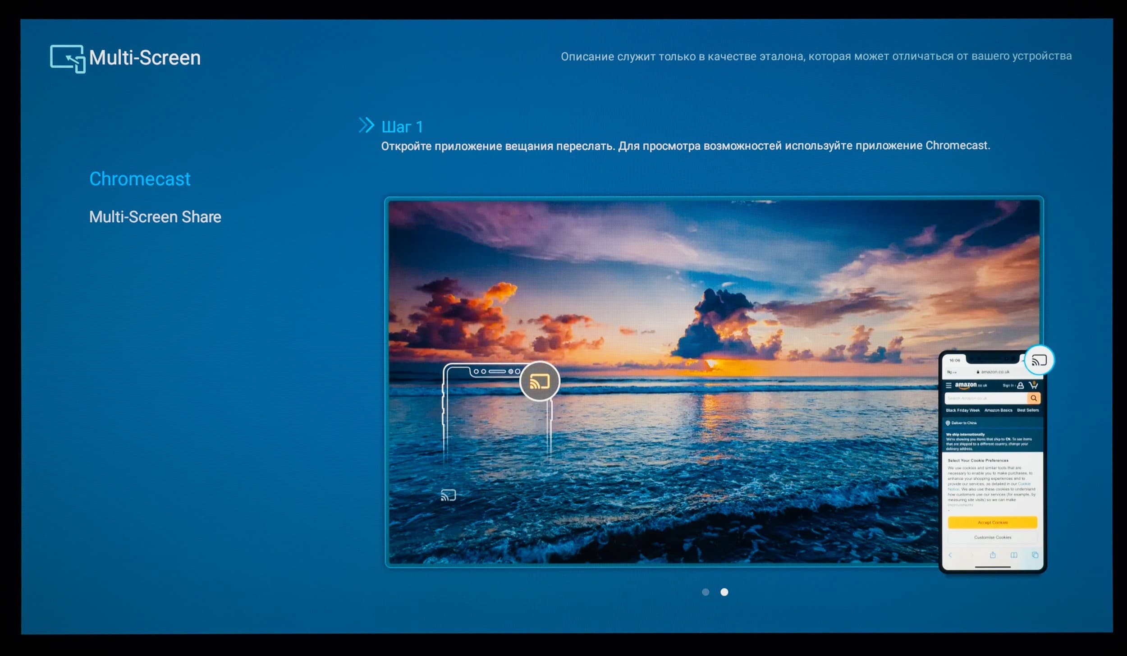
Task: Select Chromecast in the left menu
Action: tap(140, 179)
